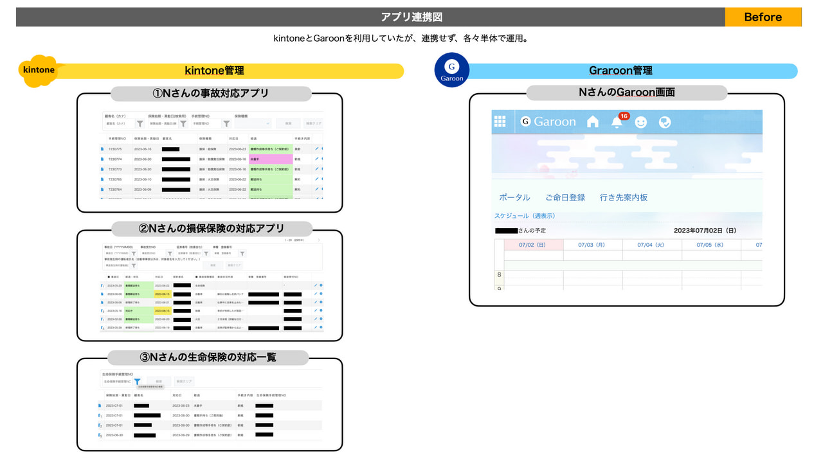This screenshot has width=823, height=462.
Task: Open record T230775 via its document icon
Action: (102, 148)
